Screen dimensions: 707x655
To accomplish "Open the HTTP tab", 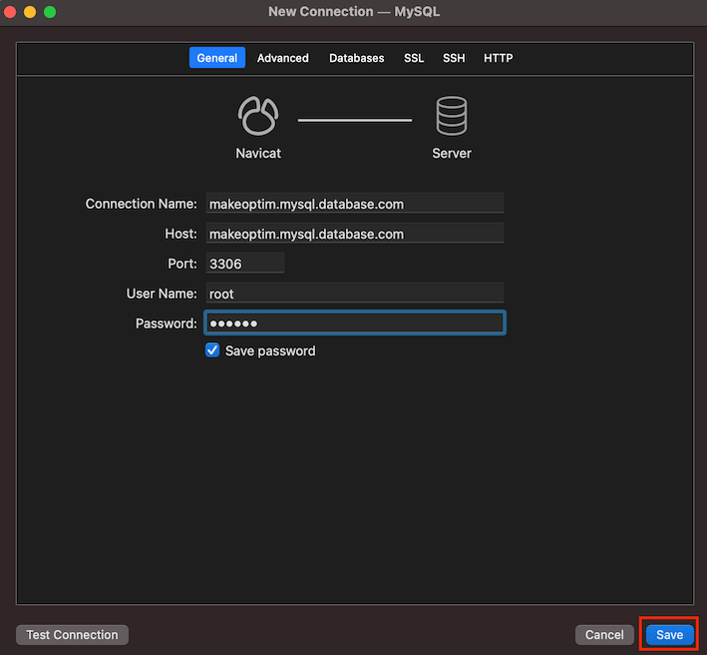I will coord(499,58).
